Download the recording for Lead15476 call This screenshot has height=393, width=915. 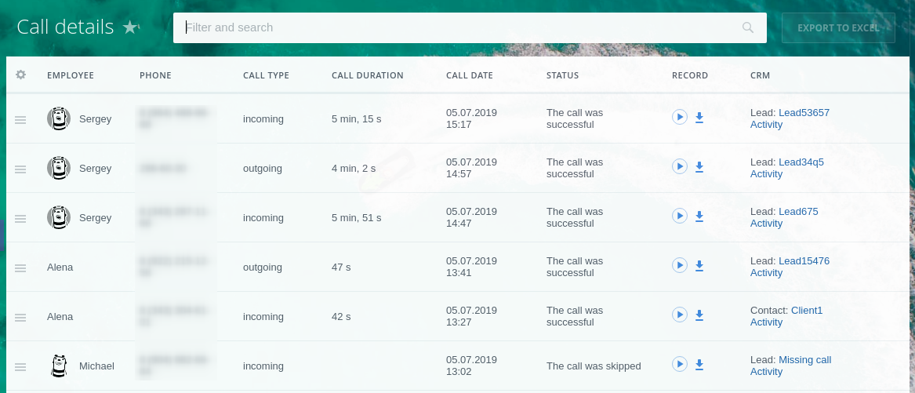[699, 266]
